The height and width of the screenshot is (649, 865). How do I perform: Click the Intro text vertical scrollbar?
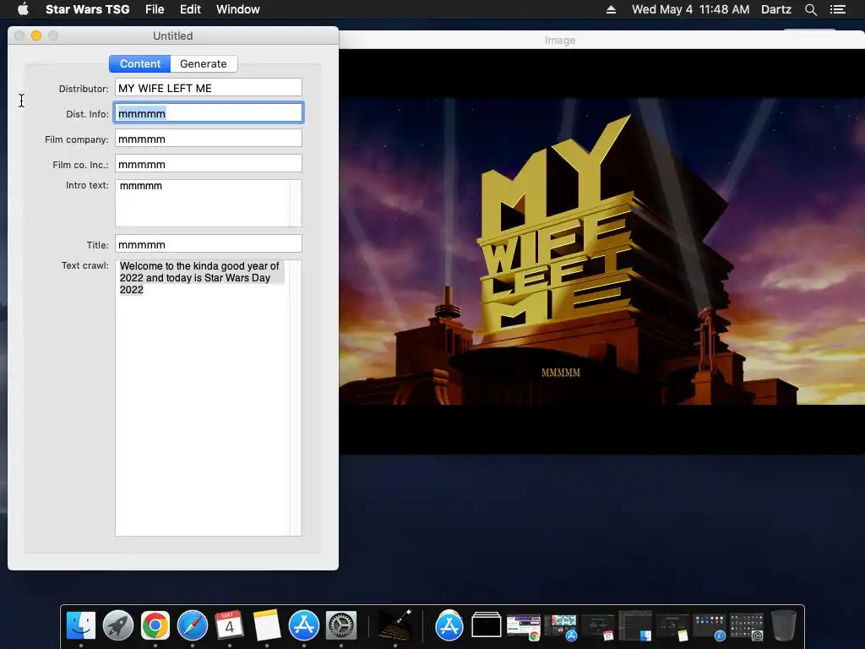(x=296, y=203)
